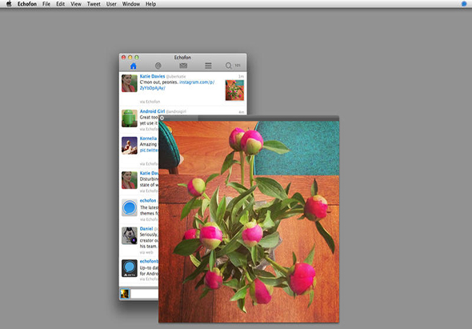Image resolution: width=472 pixels, height=329 pixels.
Task: Minimize the Echofon window with yellow button
Action: (130, 58)
